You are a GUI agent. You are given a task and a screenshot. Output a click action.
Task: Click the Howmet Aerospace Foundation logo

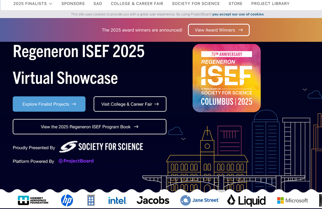pyautogui.click(x=33, y=200)
